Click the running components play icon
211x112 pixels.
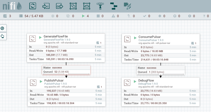pyautogui.click(x=83, y=16)
